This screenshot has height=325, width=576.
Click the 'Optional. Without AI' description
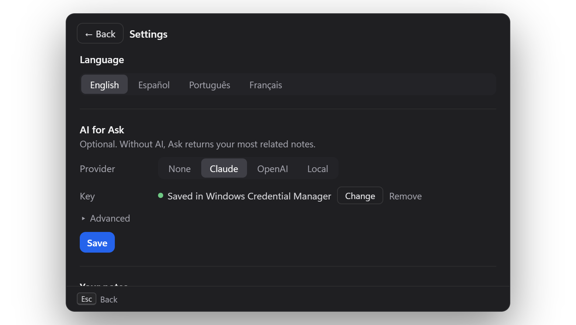point(198,144)
